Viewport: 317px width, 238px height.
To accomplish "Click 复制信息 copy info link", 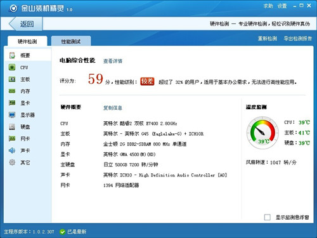I will (x=113, y=108).
